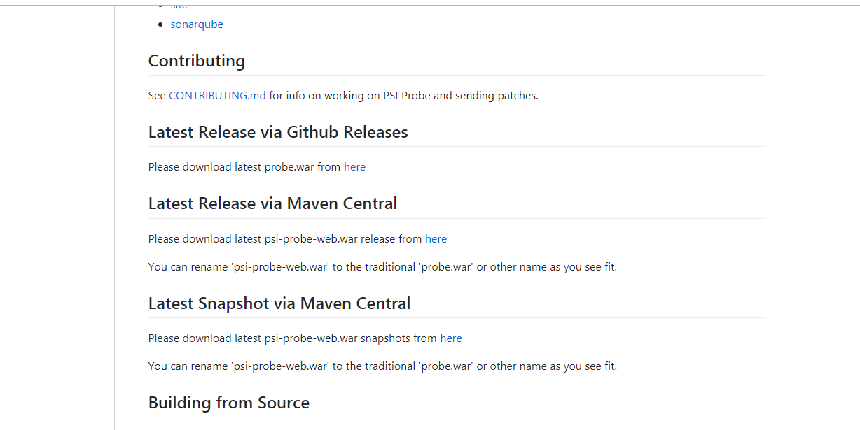Click 'here' link for Maven Central release

(x=436, y=239)
